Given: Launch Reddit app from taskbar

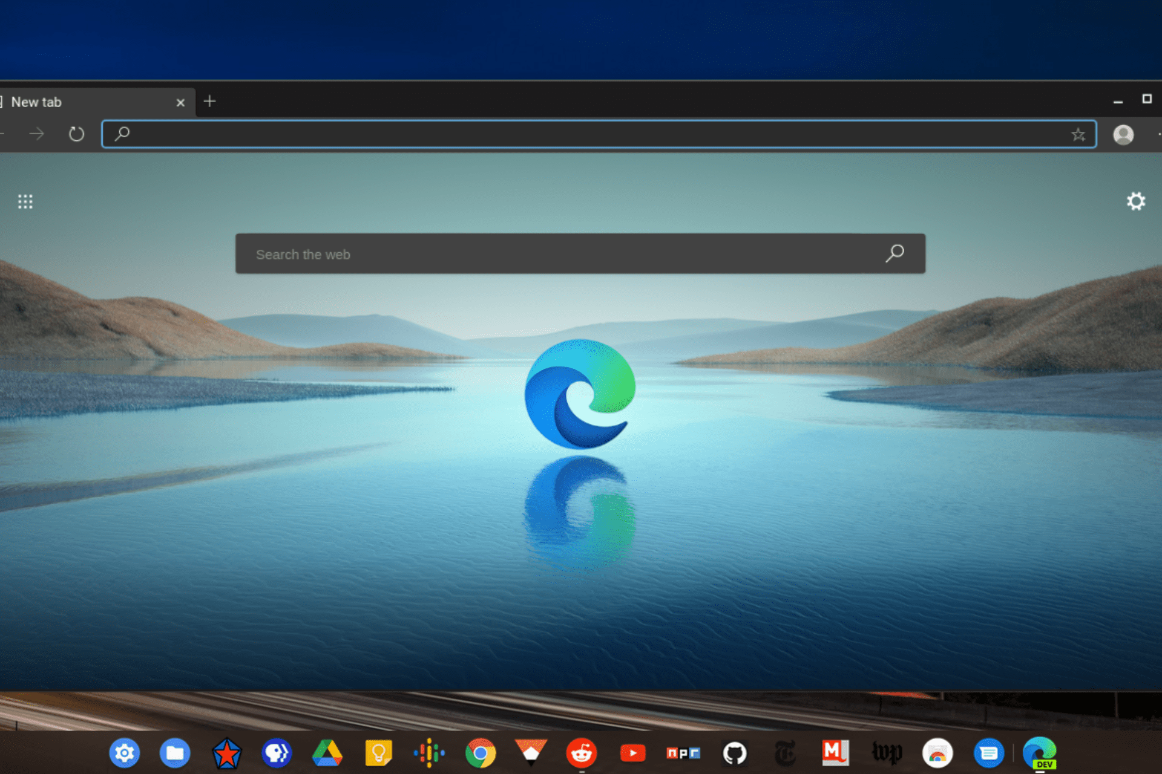Looking at the screenshot, I should [x=580, y=750].
